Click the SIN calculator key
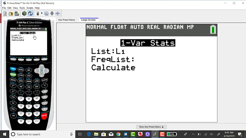 pyautogui.click(x=21, y=87)
